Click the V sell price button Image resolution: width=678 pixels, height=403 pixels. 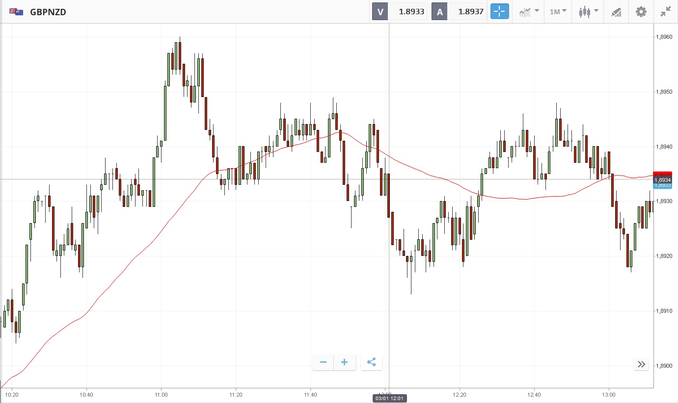click(400, 12)
